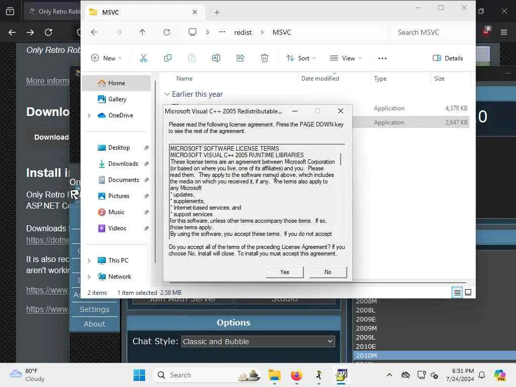The height and width of the screenshot is (387, 516).
Task: Select Home in navigation pane
Action: (x=116, y=83)
